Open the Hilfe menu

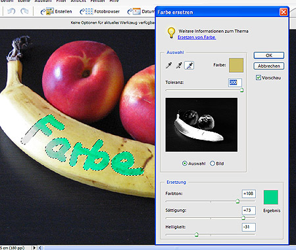click(114, 1)
